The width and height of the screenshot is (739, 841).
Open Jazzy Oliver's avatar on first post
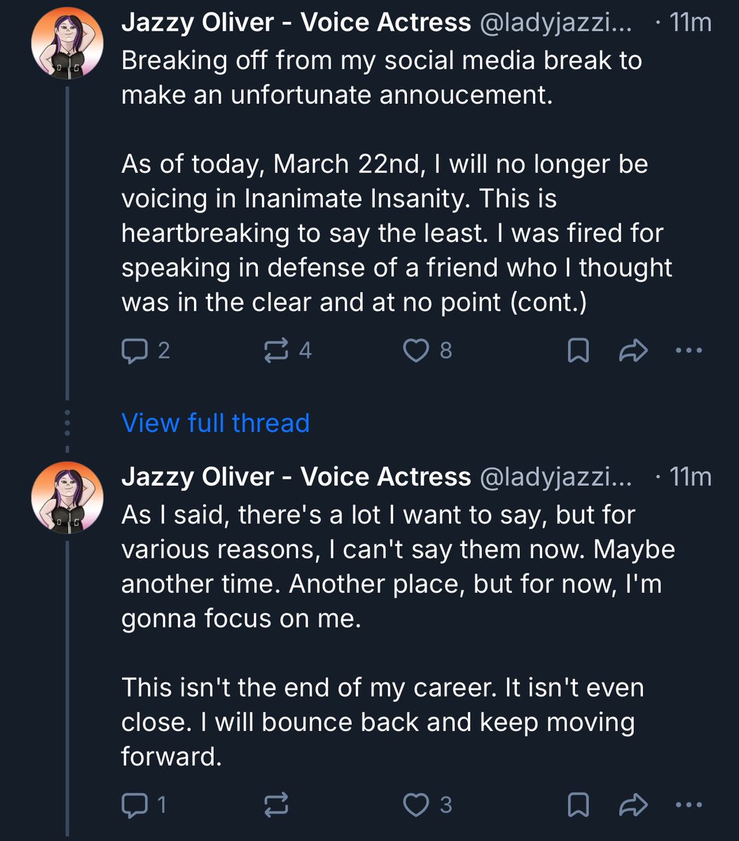coord(67,44)
